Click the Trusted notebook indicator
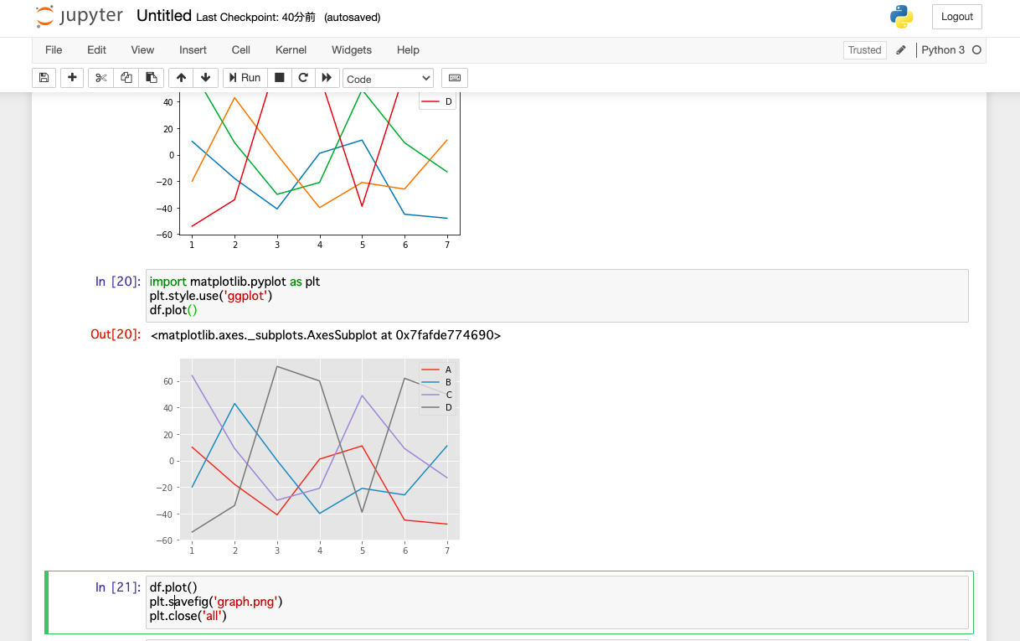 864,50
